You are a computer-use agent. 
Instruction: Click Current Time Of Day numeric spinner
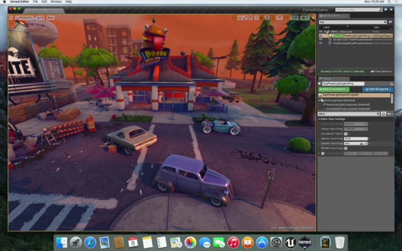tap(356, 129)
